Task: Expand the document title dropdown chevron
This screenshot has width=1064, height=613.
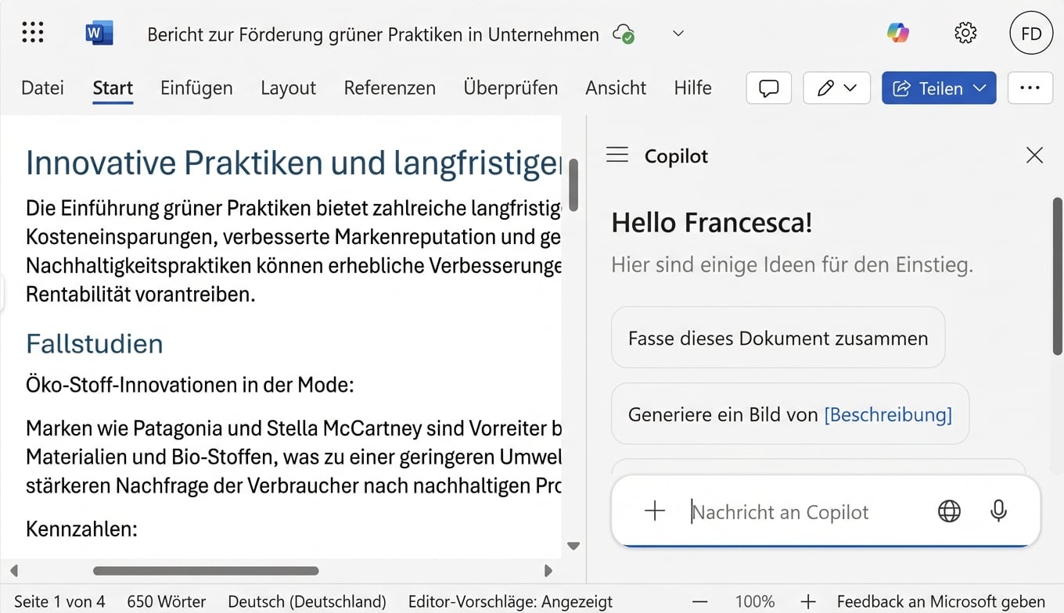Action: 678,33
